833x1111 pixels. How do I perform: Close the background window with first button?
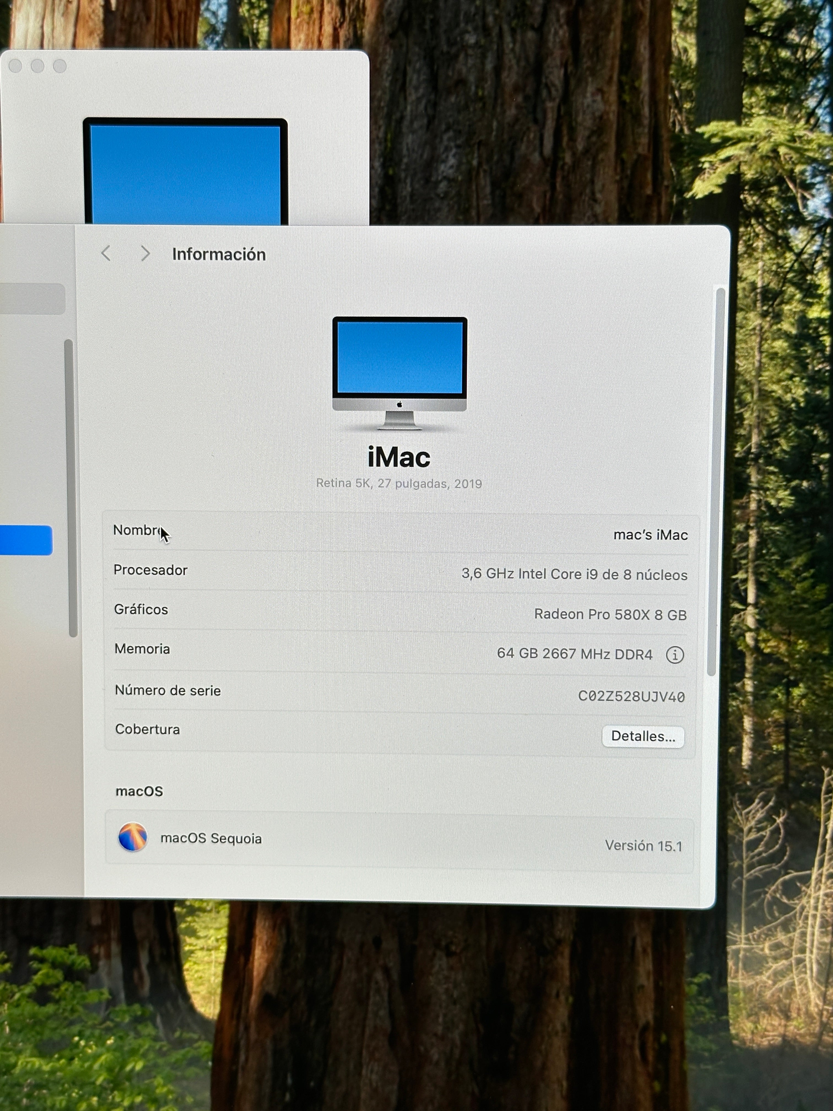point(16,66)
